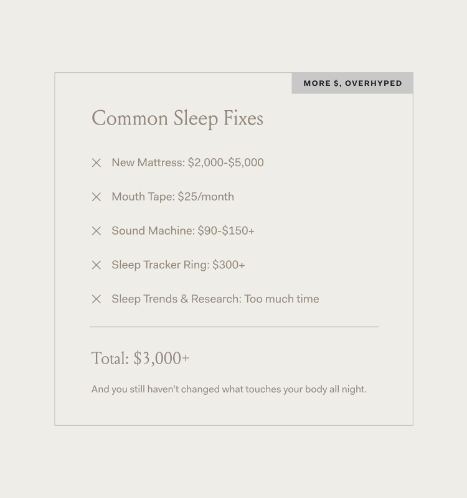This screenshot has width=467, height=498.
Task: Click the X icon beside Sleep Trends & Research
Action: pyautogui.click(x=97, y=299)
